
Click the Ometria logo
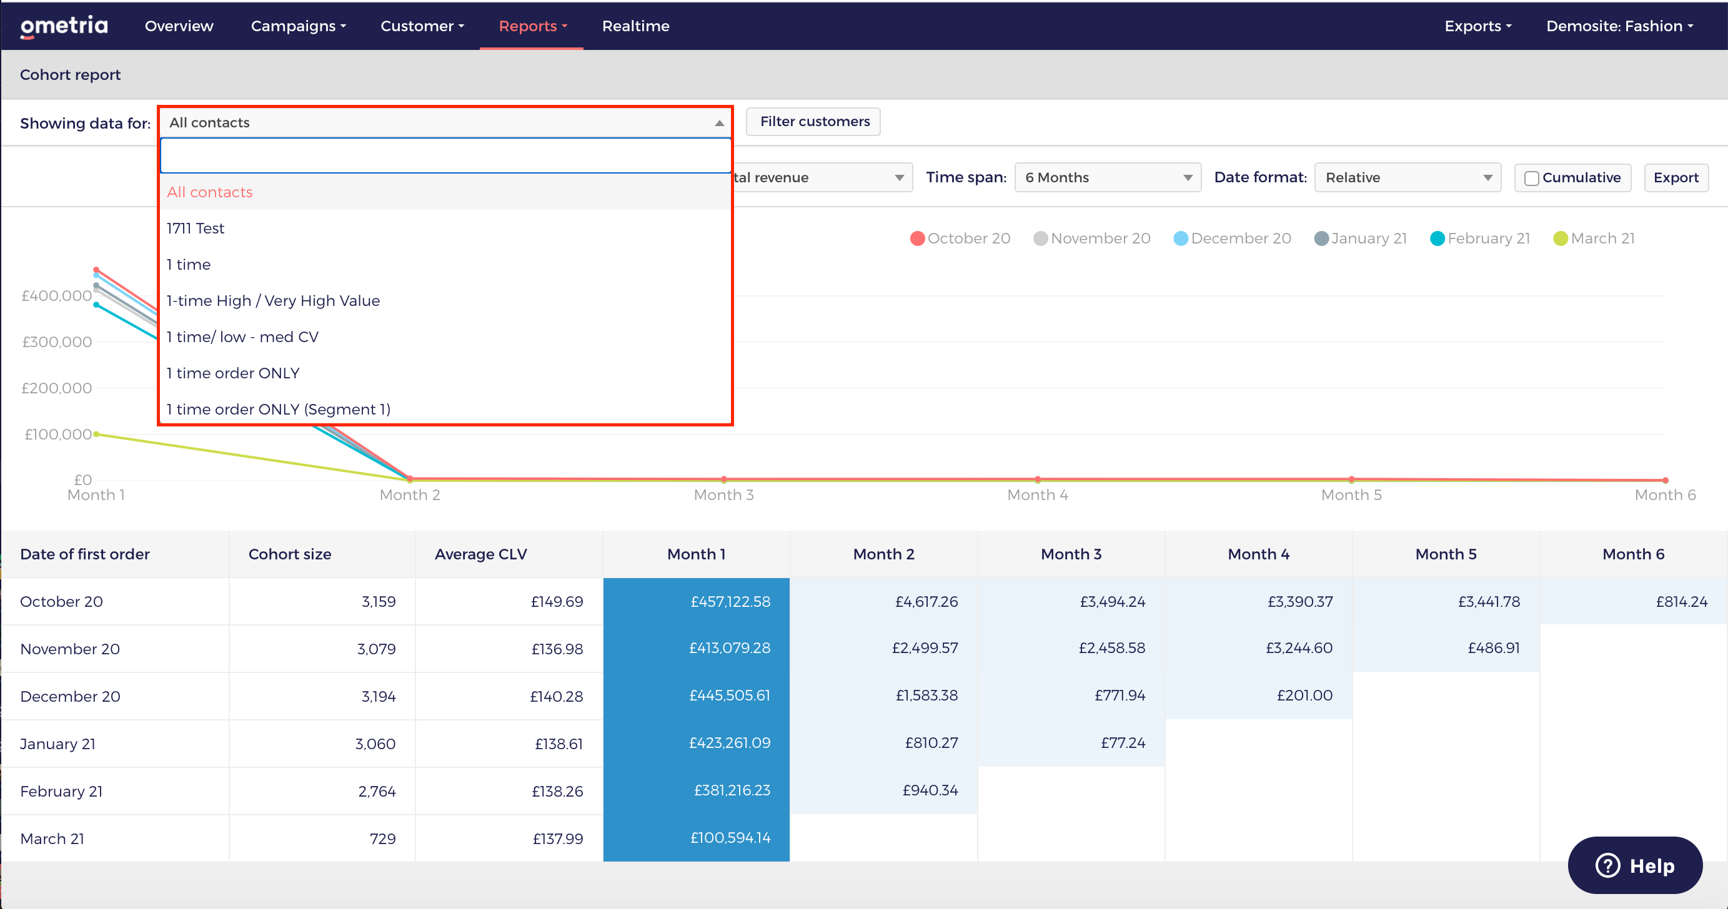click(64, 26)
